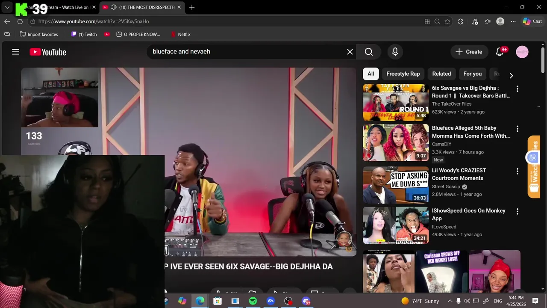Image resolution: width=547 pixels, height=308 pixels.
Task: Open Import favorites bookmark
Action: click(x=39, y=34)
